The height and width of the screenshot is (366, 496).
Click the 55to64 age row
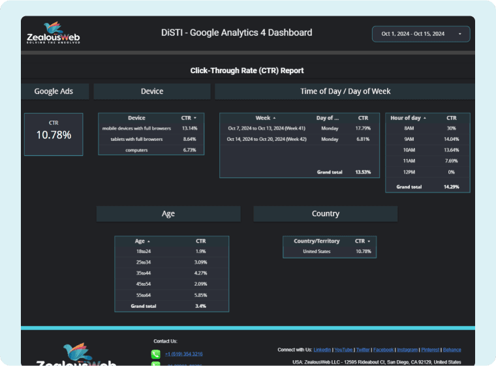pyautogui.click(x=172, y=295)
